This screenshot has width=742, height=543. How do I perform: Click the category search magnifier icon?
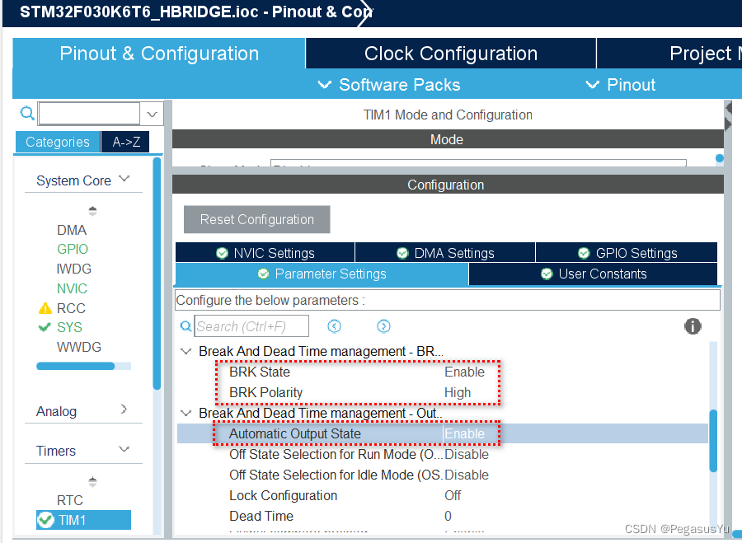[26, 113]
